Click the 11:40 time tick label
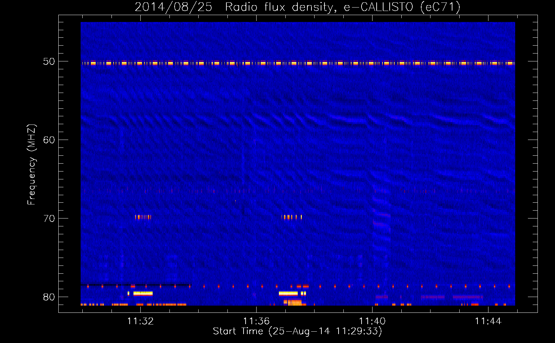The height and width of the screenshot is (343, 555). (x=372, y=321)
